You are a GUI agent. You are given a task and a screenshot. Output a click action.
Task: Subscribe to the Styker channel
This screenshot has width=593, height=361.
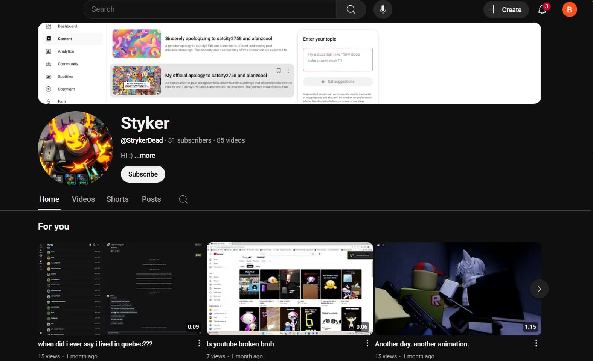pyautogui.click(x=143, y=174)
